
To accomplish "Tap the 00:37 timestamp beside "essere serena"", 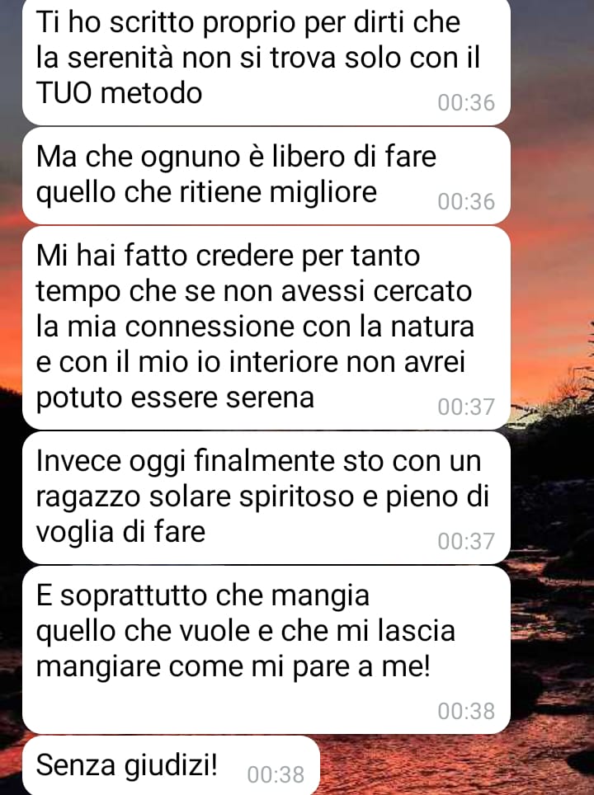I will [x=466, y=407].
